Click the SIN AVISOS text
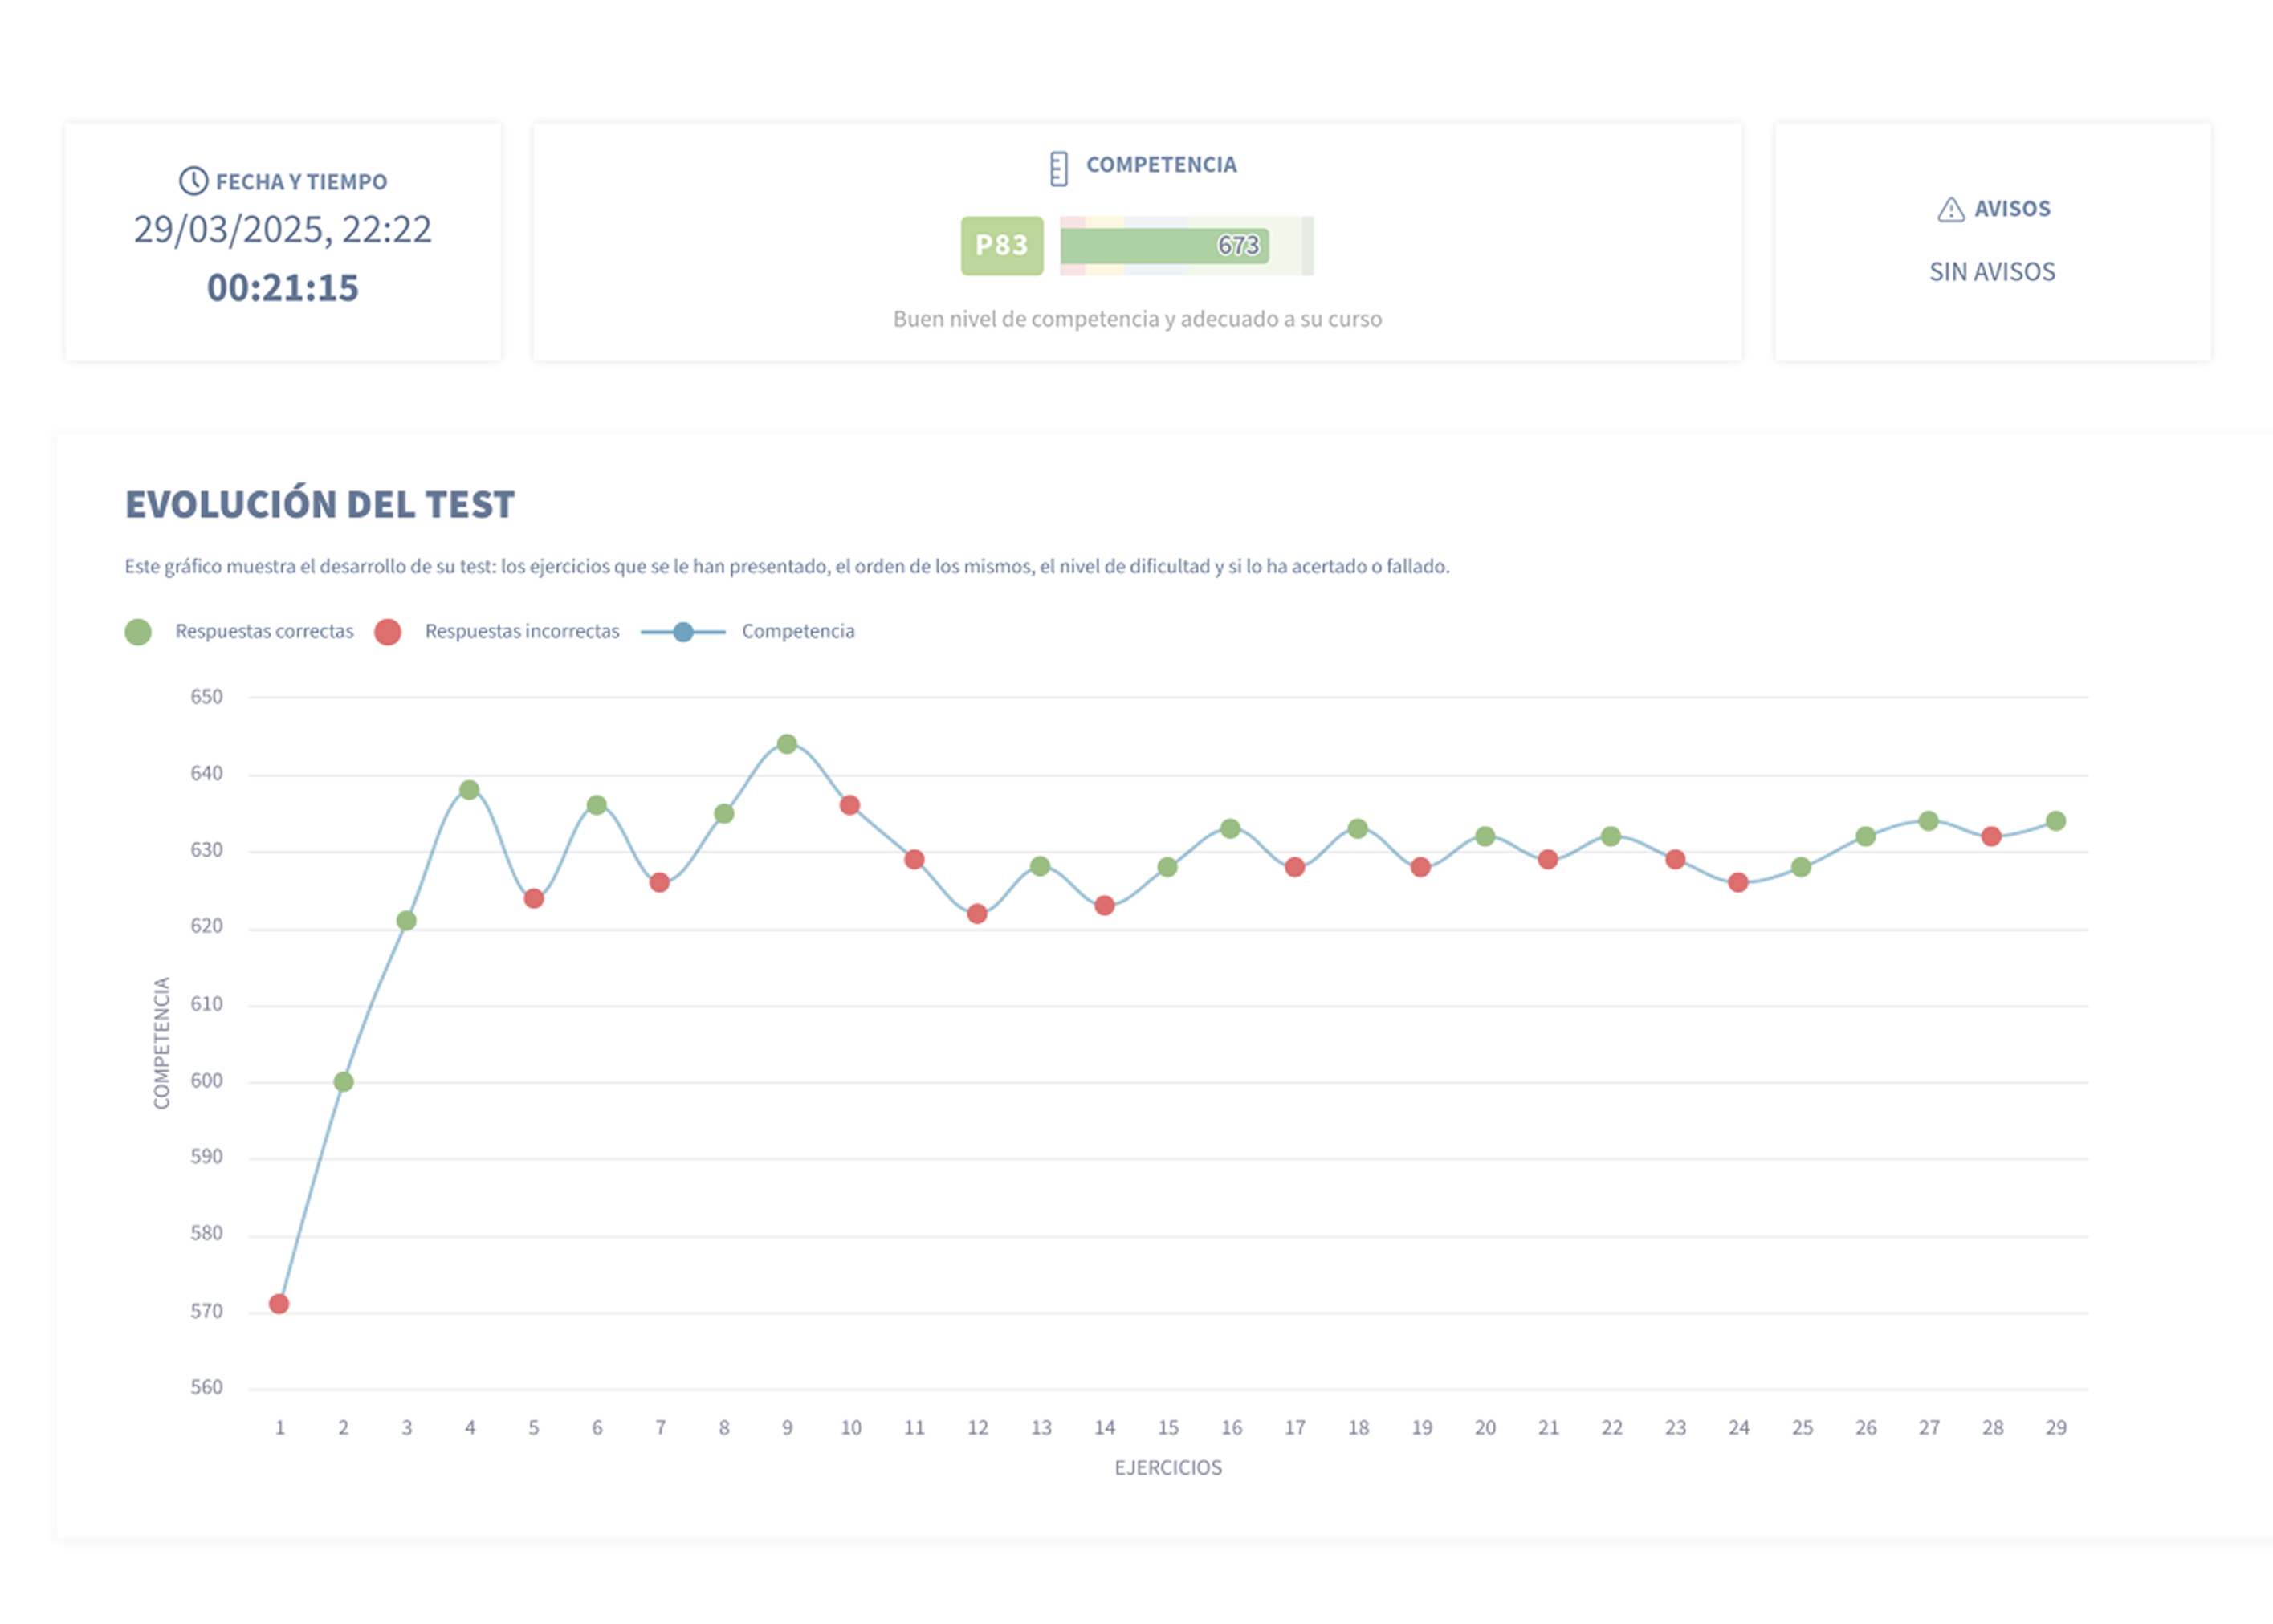The image size is (2273, 1624). 1992,272
